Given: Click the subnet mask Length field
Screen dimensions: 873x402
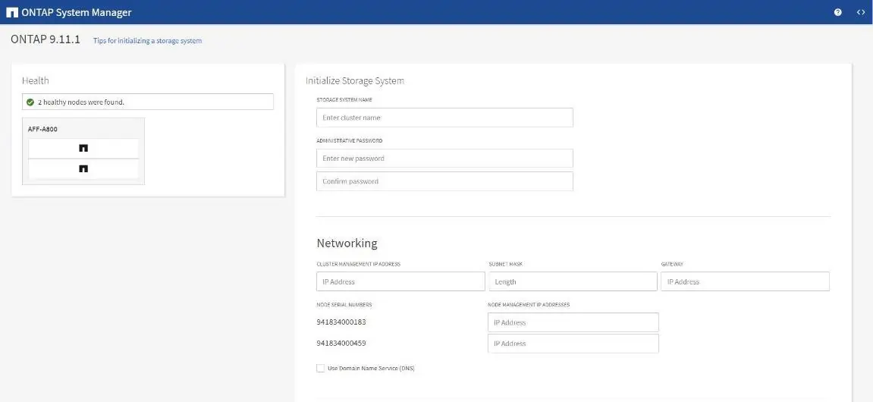Looking at the screenshot, I should click(x=573, y=281).
